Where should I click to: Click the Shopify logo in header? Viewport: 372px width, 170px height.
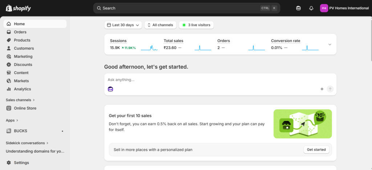18,8
